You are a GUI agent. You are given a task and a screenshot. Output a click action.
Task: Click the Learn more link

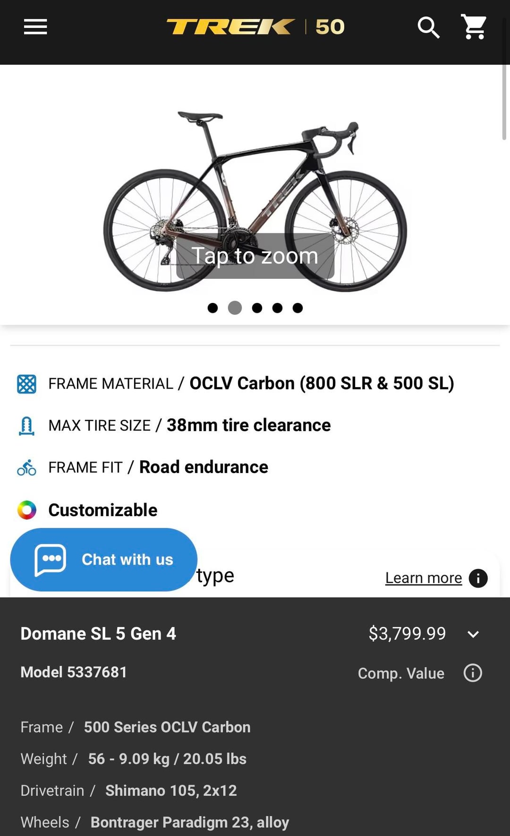coord(424,578)
